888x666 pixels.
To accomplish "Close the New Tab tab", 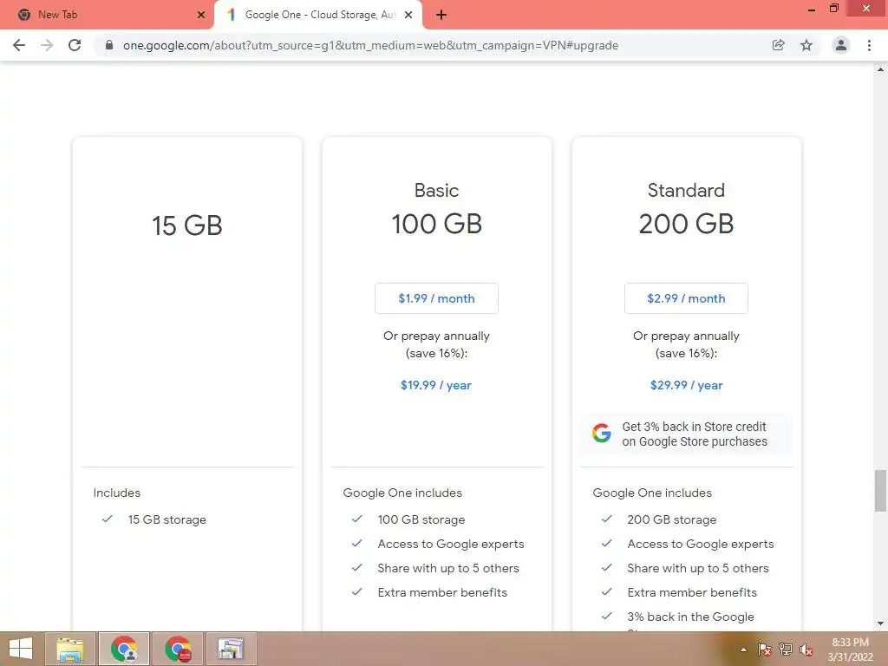I will click(x=201, y=15).
